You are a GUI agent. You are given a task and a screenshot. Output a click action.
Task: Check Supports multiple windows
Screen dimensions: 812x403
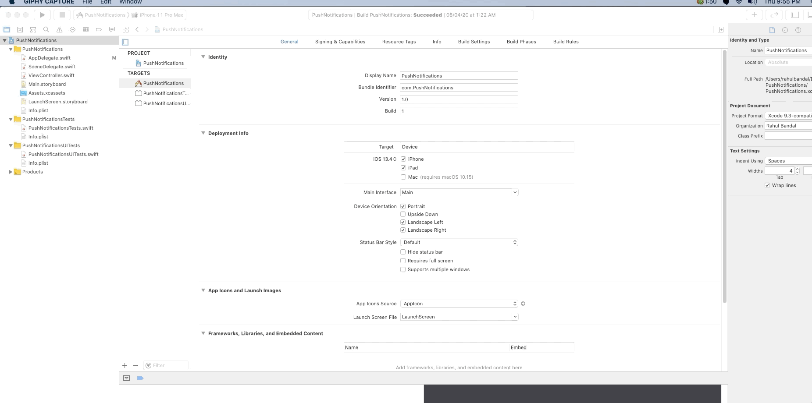(403, 269)
